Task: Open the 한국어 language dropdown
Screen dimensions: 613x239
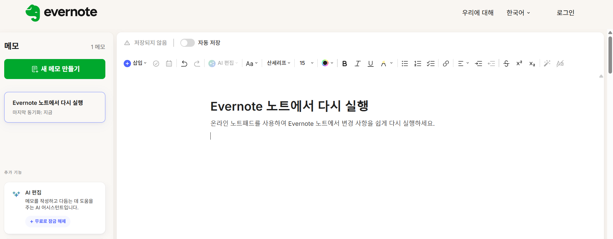Action: coord(518,13)
